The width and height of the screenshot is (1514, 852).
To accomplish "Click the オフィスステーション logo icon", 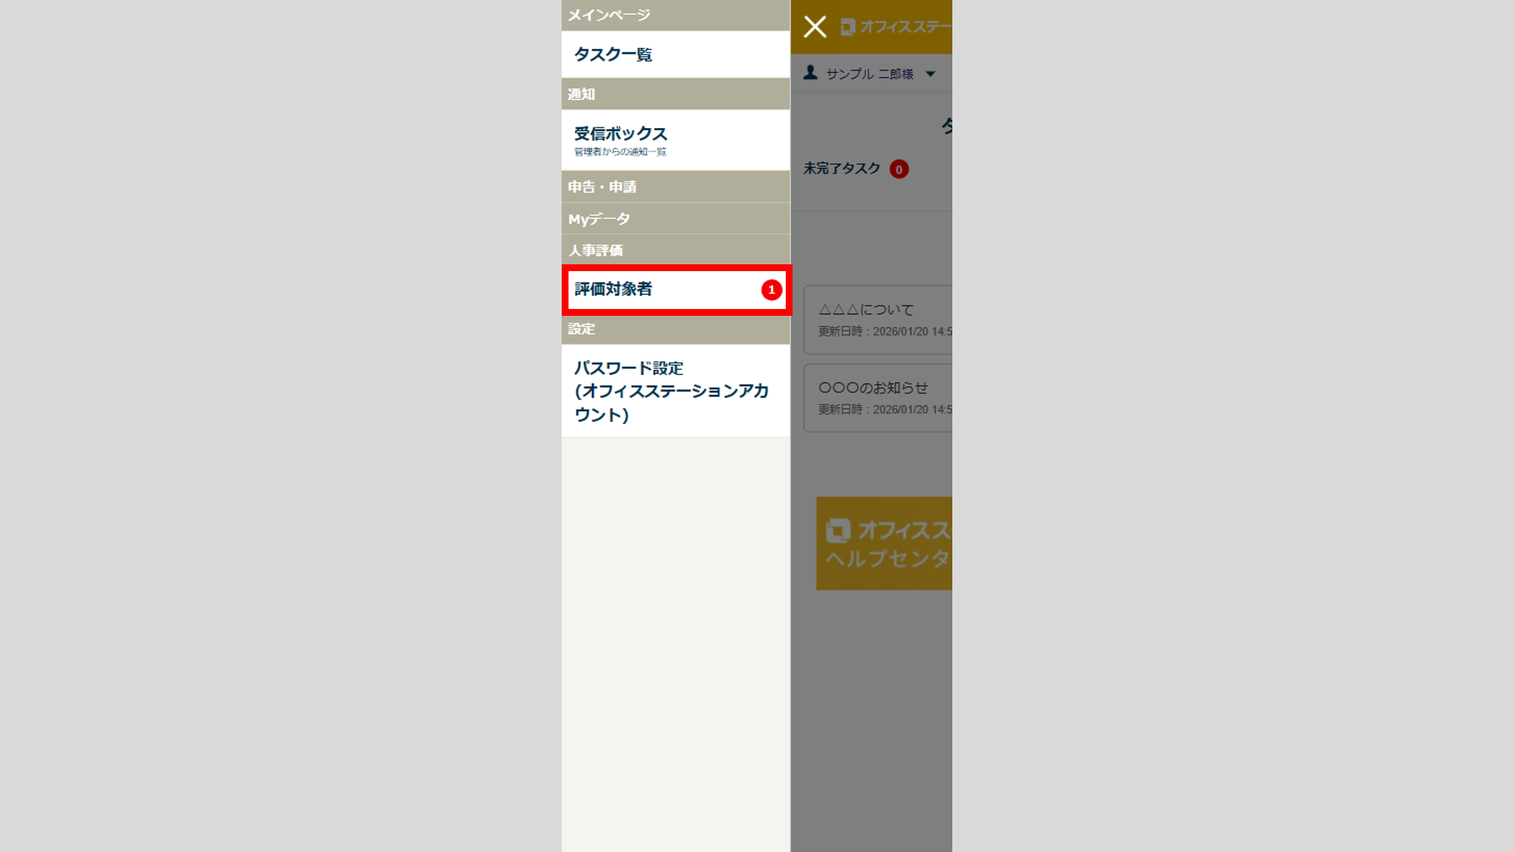I will pos(847,27).
